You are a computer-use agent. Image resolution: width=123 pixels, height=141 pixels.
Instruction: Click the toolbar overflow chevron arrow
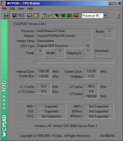coord(118,16)
